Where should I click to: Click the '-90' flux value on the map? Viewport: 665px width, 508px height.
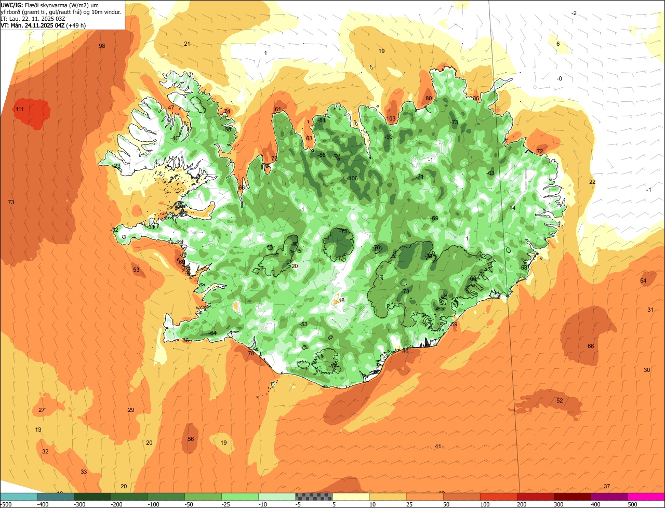[x=389, y=137]
